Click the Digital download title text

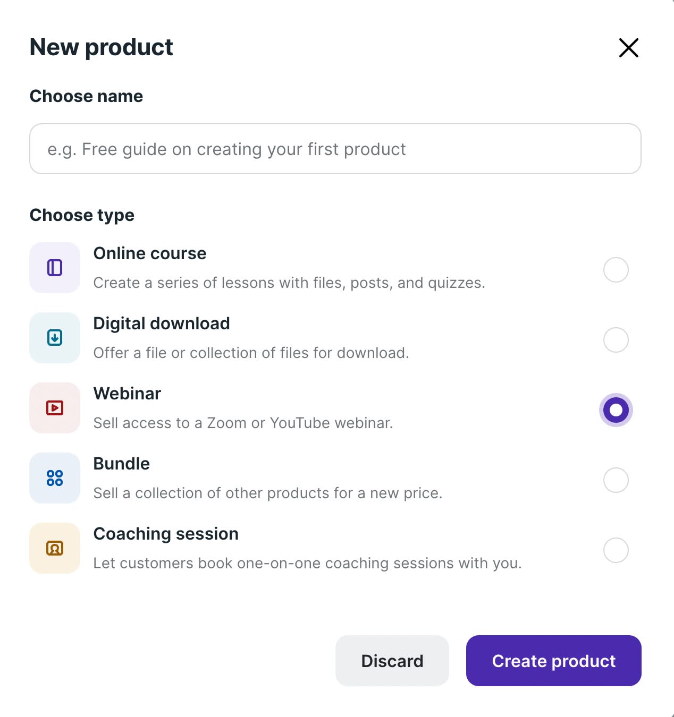162,323
